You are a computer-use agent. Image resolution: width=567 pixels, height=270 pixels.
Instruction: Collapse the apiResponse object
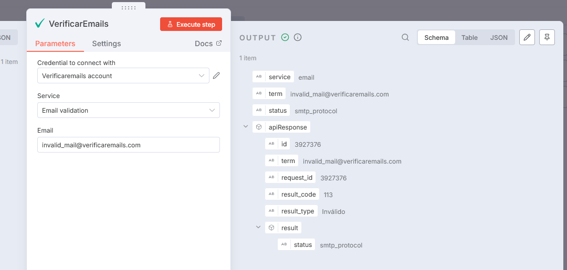pos(246,127)
